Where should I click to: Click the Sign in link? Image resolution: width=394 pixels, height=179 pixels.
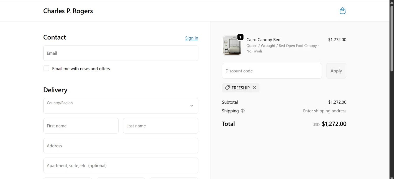pos(191,38)
